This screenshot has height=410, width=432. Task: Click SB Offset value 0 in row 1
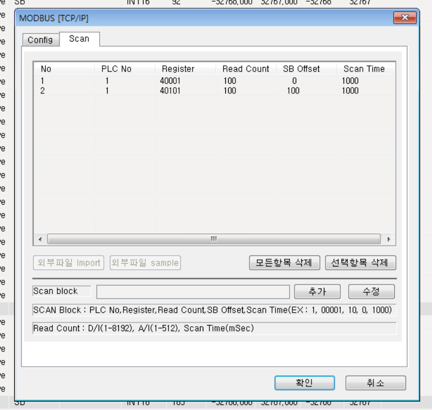pos(294,81)
